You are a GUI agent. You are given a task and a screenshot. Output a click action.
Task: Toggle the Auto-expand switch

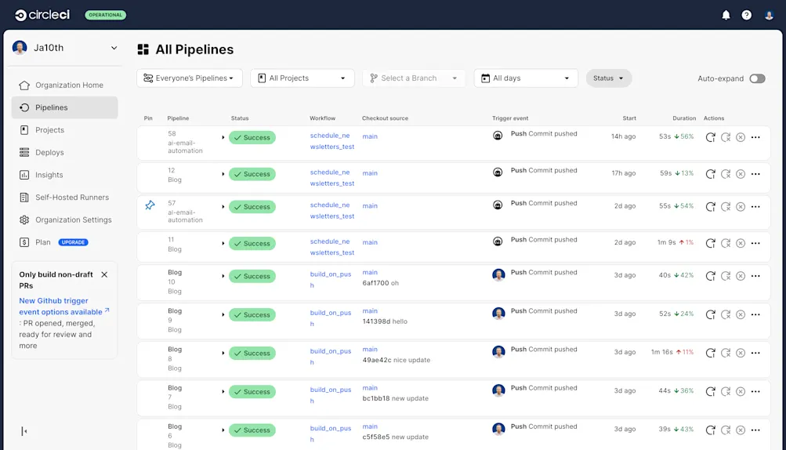coord(757,78)
